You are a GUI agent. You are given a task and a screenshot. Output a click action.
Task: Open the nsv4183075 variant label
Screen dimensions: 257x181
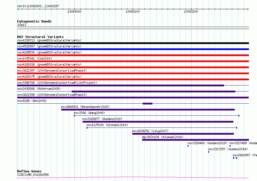(x=49, y=77)
